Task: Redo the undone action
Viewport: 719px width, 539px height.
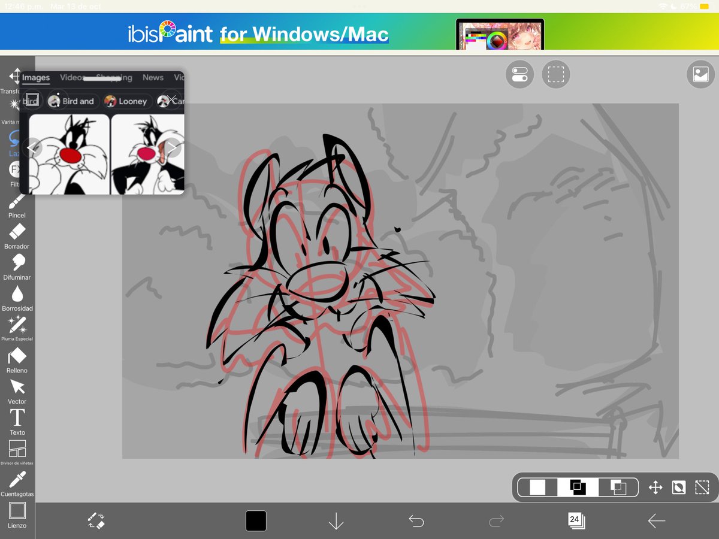Action: (496, 521)
